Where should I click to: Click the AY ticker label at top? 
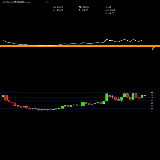[46, 2]
